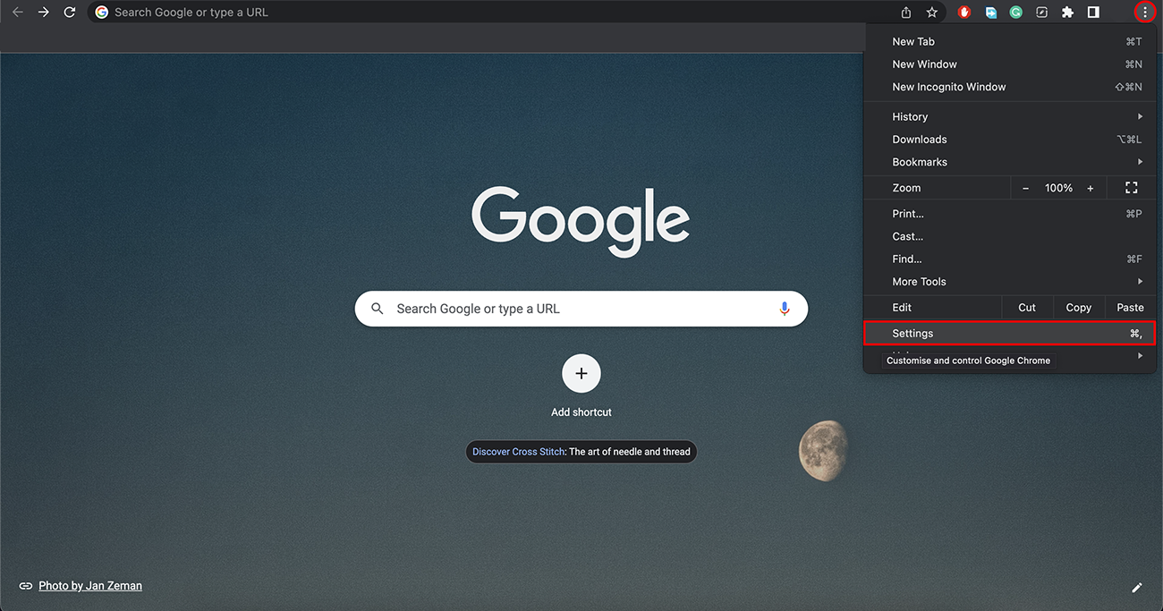Click the Google logo
The width and height of the screenshot is (1163, 611).
581,221
